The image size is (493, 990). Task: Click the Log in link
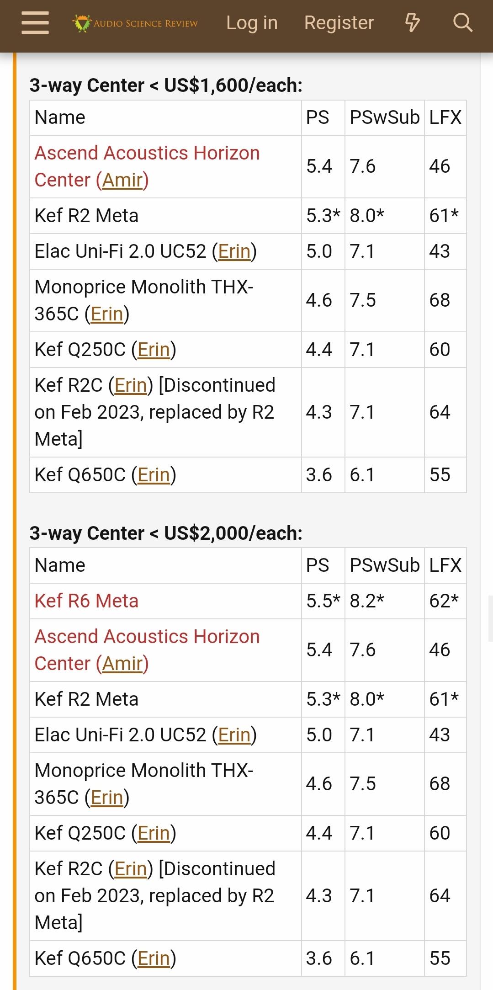click(x=252, y=23)
